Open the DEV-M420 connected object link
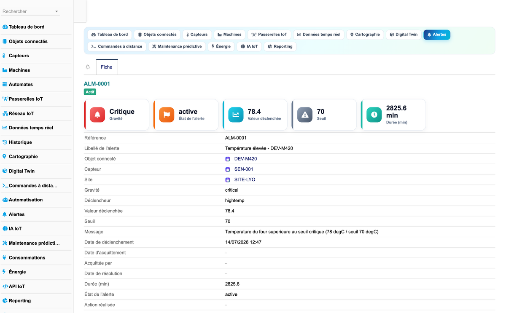The width and height of the screenshot is (506, 313). click(245, 159)
